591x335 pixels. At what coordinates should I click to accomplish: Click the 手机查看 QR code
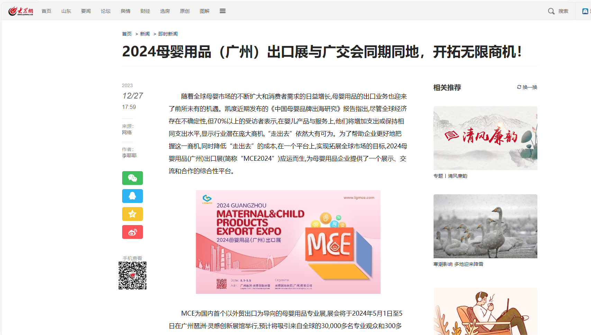133,276
